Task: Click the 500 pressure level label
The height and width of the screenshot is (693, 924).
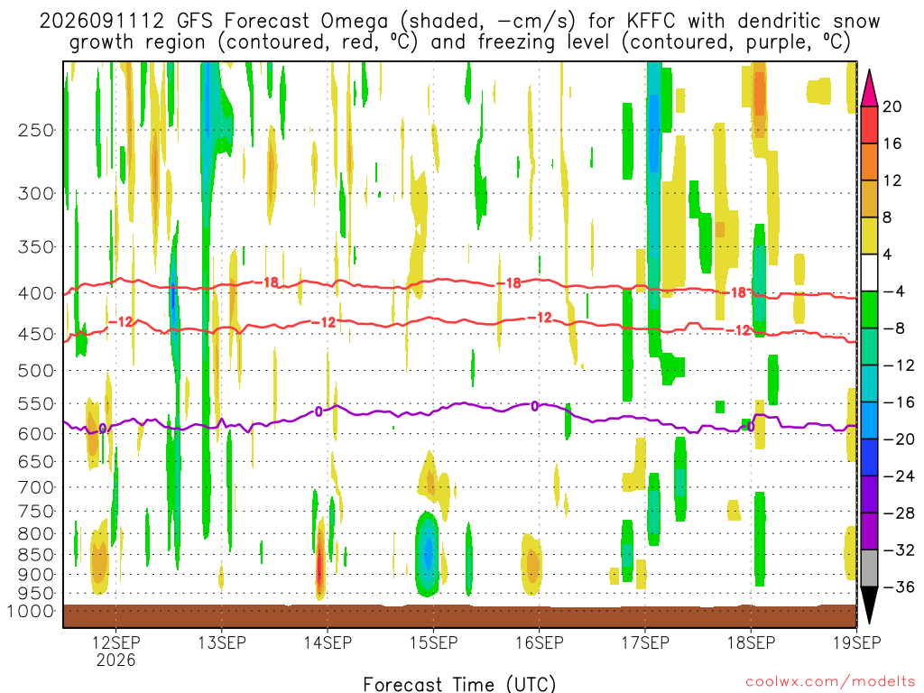Action: [36, 371]
